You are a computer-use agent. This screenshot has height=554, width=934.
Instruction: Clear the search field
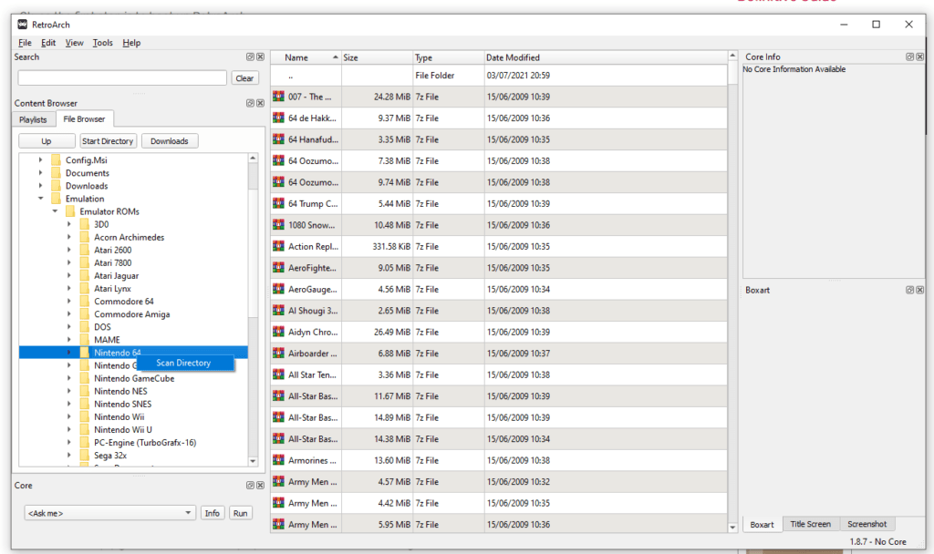tap(244, 78)
